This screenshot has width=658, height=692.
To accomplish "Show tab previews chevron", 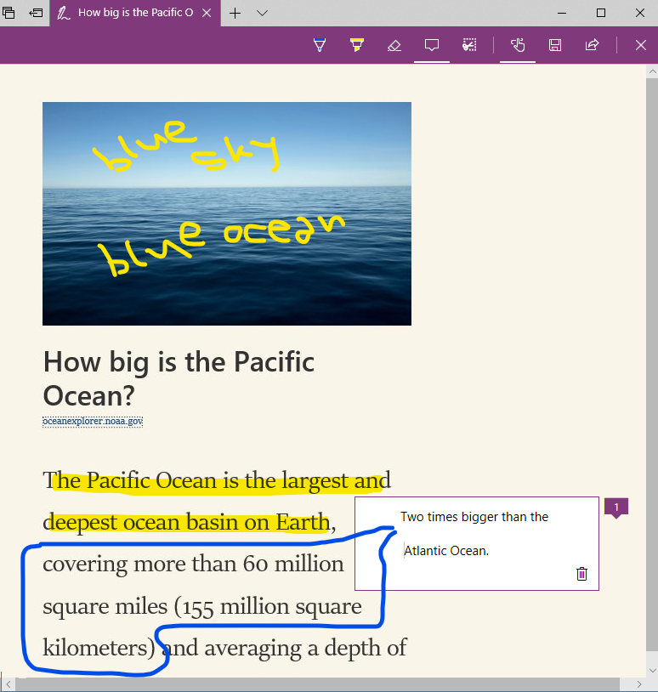I will (x=262, y=14).
